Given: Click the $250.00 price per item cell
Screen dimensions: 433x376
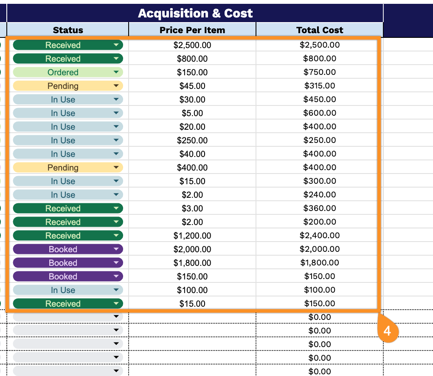Looking at the screenshot, I should (192, 140).
